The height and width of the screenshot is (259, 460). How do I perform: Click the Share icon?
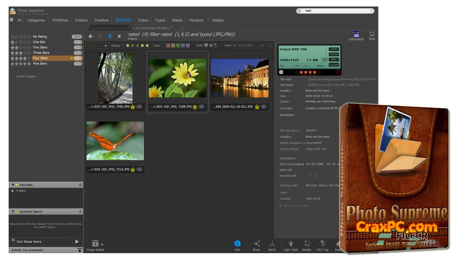pos(256,244)
